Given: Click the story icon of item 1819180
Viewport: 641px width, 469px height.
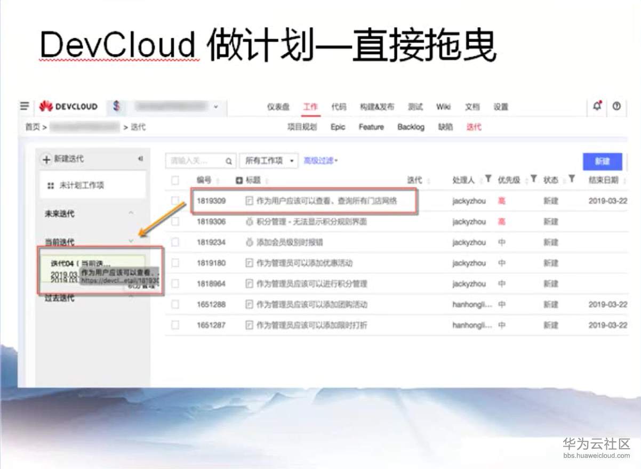Looking at the screenshot, I should 249,263.
